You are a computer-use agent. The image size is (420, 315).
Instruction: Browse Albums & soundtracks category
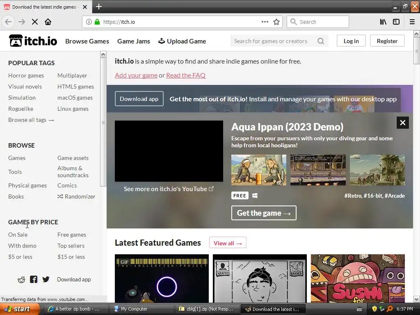(x=73, y=172)
